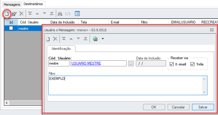Image resolution: width=218 pixels, height=115 pixels.
Task: Click the globe printer icon in dialog
Action: point(95,39)
